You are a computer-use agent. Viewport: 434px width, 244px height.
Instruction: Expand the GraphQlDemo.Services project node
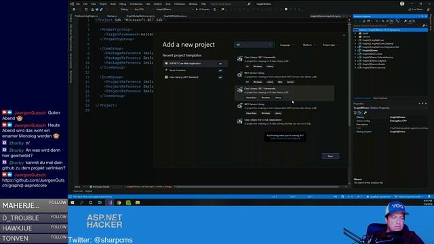point(355,68)
